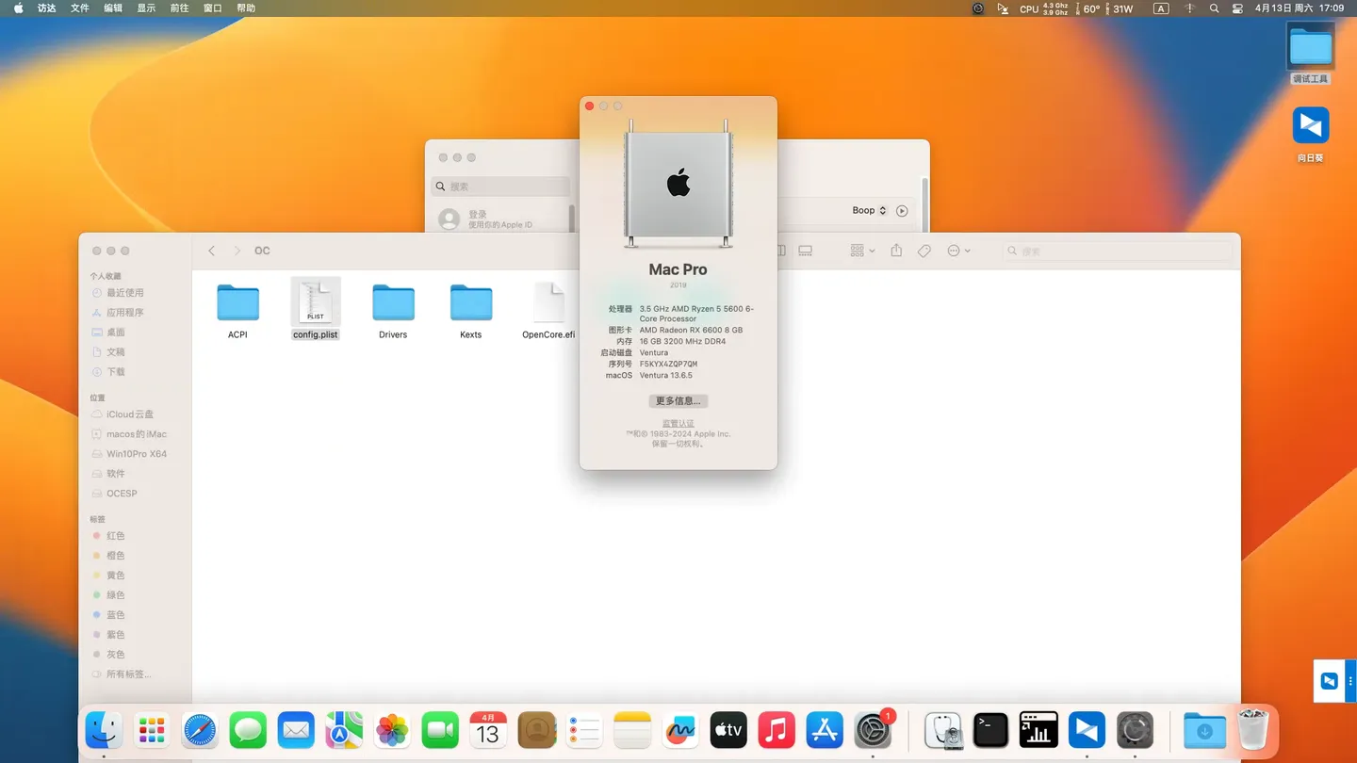The height and width of the screenshot is (763, 1357).
Task: Click the Spotlight search icon in menu bar
Action: tap(1214, 8)
